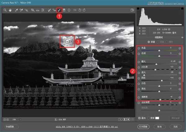
Task: Activate the Adjustment Brush tool
Action: [59, 10]
